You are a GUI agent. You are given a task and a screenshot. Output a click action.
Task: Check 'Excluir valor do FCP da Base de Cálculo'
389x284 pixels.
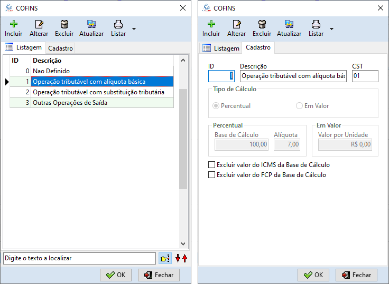(x=211, y=175)
